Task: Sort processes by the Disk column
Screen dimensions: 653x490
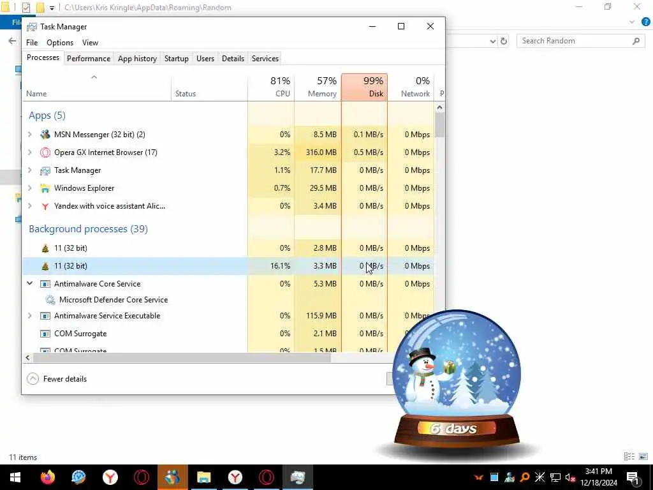Action: click(x=364, y=87)
